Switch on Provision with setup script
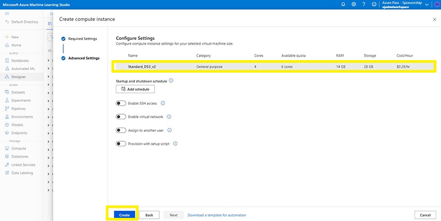Viewport: 441px width, 221px height. (121, 144)
